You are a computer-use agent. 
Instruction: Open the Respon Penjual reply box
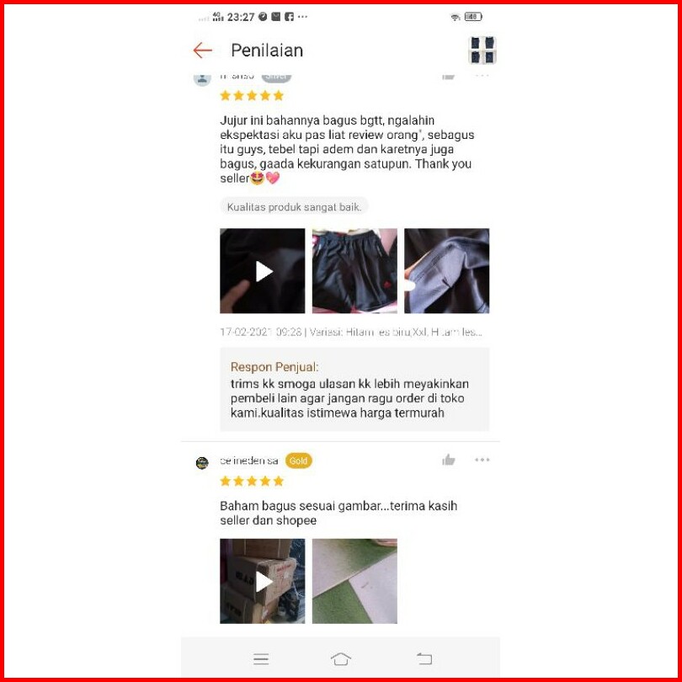pos(354,389)
